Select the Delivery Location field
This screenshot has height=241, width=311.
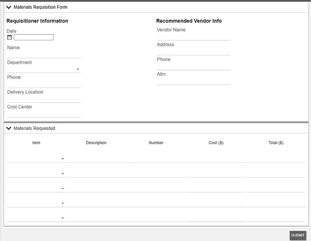point(44,98)
